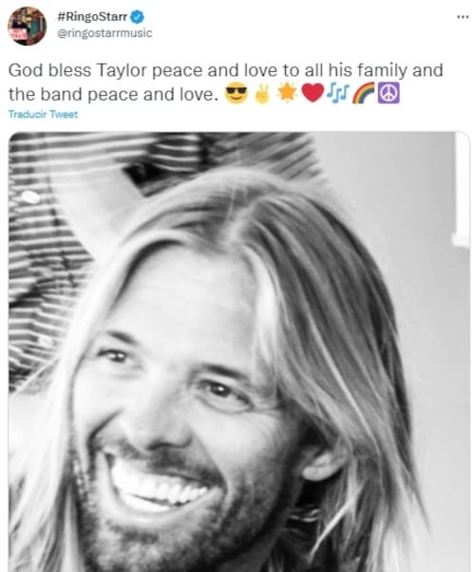Image resolution: width=475 pixels, height=572 pixels.
Task: Open the @ringostarrmusic handle link
Action: tap(104, 33)
